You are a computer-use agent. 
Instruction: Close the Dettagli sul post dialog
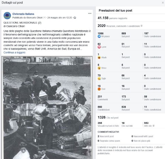pos(163,3)
